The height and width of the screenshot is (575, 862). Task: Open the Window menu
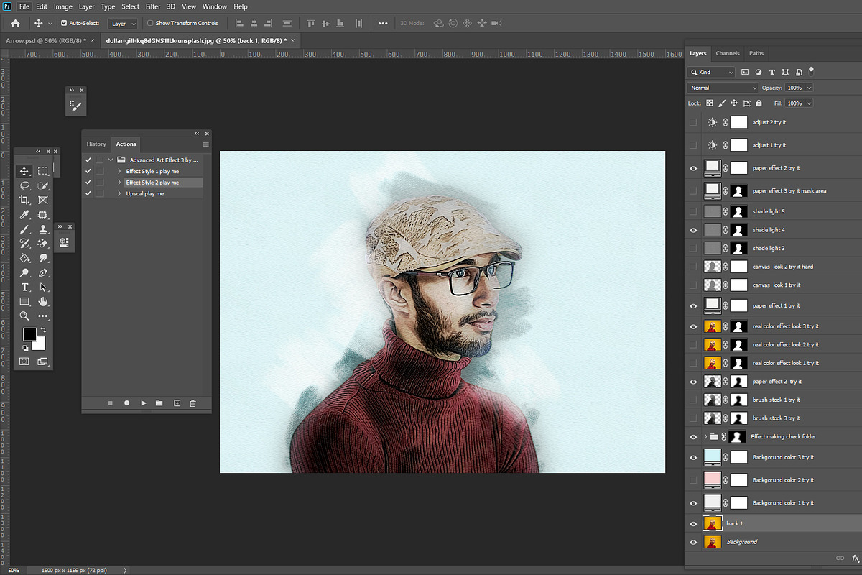[215, 6]
